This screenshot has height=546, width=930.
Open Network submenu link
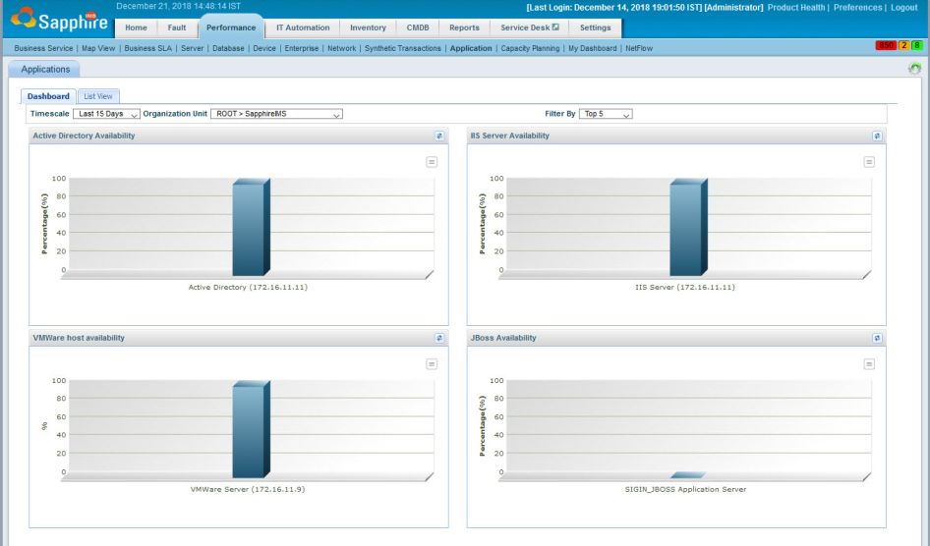point(342,48)
